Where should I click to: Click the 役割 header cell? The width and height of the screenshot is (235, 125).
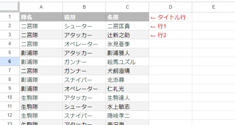pyautogui.click(x=84, y=17)
